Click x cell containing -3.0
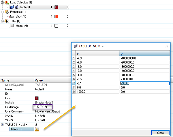 97,71
